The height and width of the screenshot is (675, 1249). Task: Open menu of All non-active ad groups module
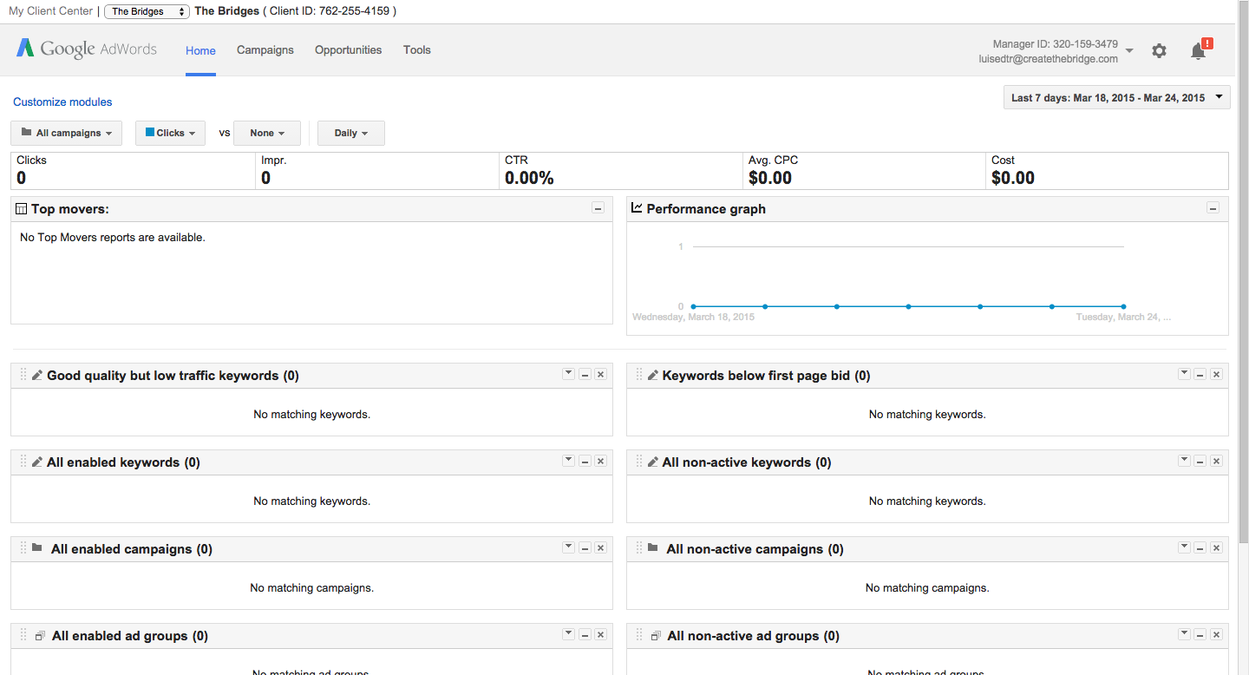1184,634
